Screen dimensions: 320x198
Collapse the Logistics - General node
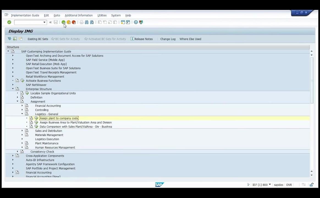(22, 114)
